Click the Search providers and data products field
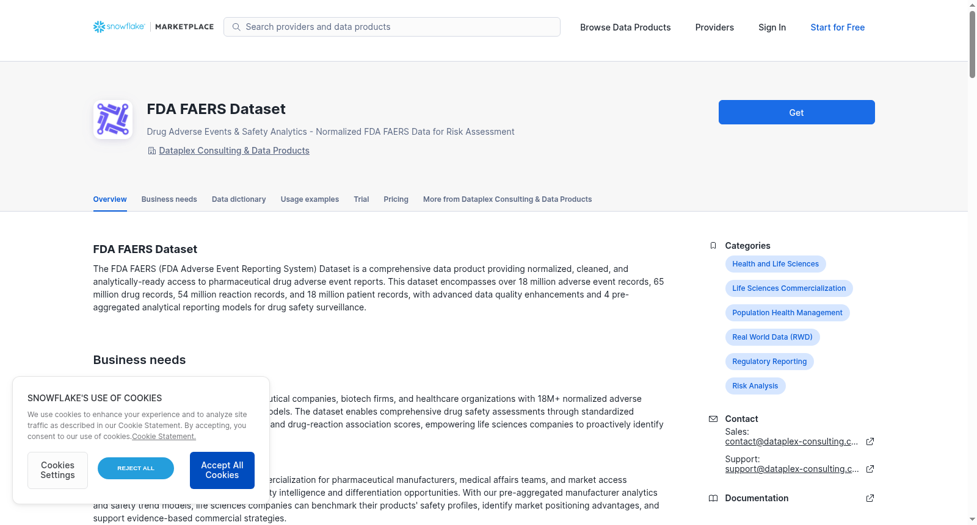The image size is (977, 525). (x=392, y=27)
